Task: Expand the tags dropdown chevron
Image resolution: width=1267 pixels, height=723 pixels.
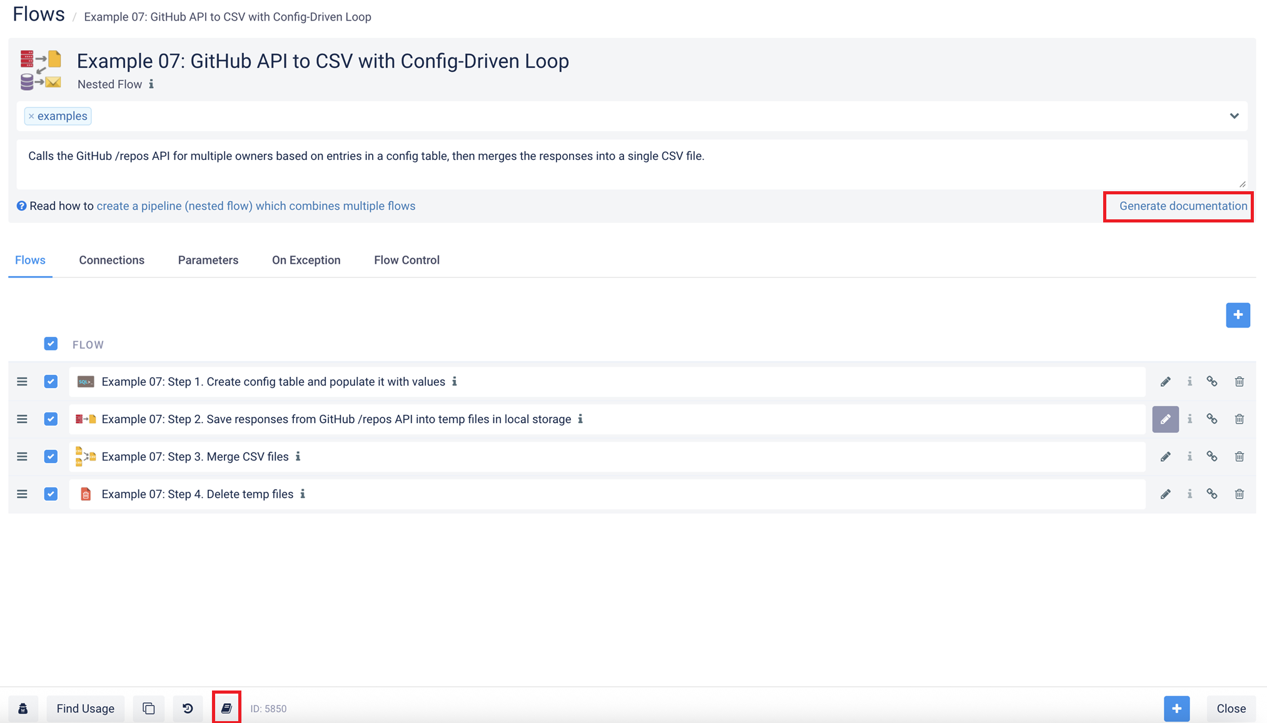Action: click(1234, 116)
